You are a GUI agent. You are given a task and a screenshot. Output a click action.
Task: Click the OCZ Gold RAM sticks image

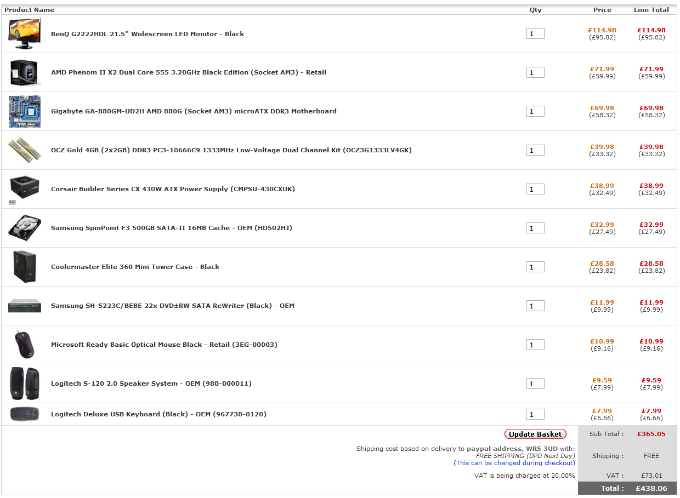pos(25,150)
